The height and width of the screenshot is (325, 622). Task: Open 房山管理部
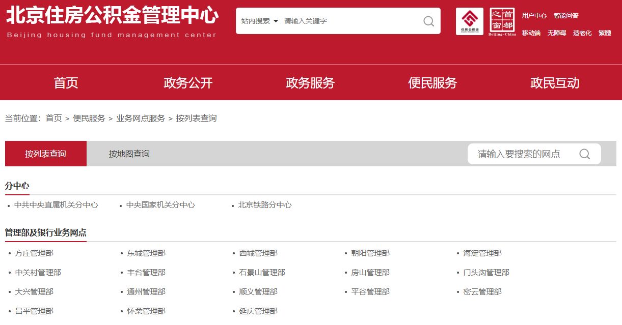370,272
